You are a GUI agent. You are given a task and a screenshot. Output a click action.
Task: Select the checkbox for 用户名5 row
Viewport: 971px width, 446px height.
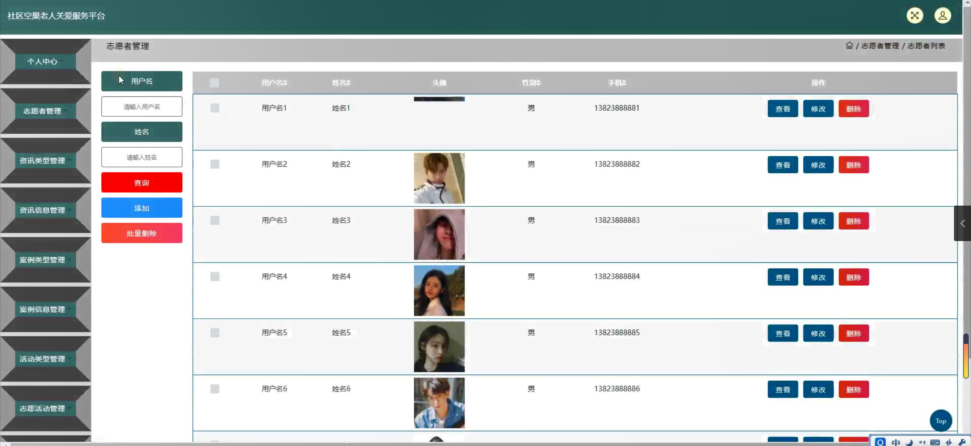point(214,333)
